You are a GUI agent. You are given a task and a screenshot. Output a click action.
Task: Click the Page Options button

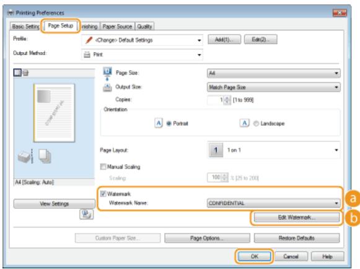coord(207,238)
